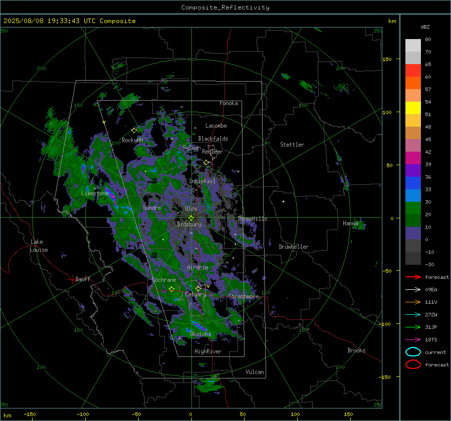The width and height of the screenshot is (451, 421).
Task: Click the white plus marker east of ThreeHills
Action: tap(283, 201)
